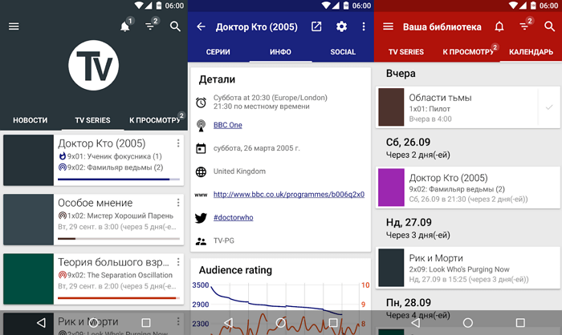Open the #doctorwho Twitter hashtag link
The width and height of the screenshot is (562, 335).
click(x=234, y=217)
